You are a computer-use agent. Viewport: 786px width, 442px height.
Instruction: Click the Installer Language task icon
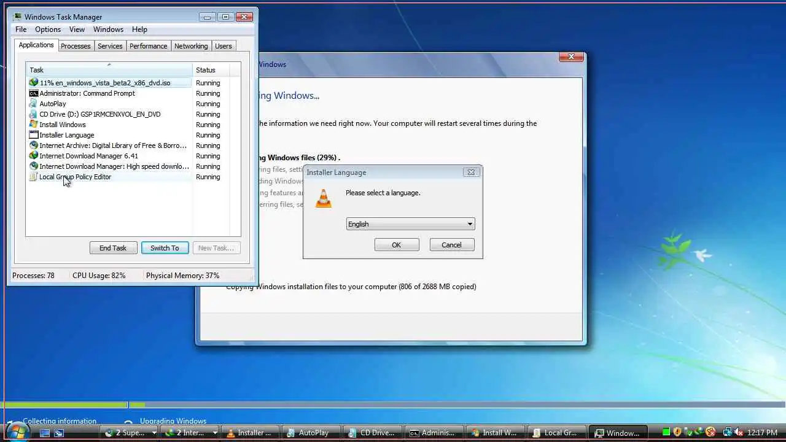(34, 135)
